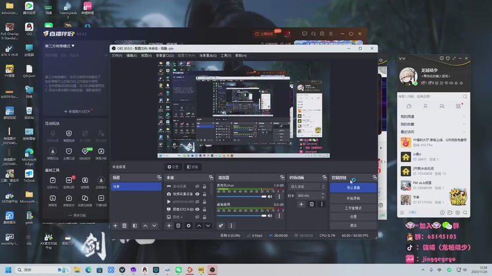Viewport: 492px width, 276px height.
Task: Move scene up with arrow in Scenes panel
Action: tap(145, 226)
